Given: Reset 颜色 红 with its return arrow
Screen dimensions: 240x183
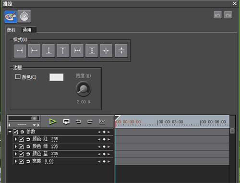Looking at the screenshot, I should point(28,139).
